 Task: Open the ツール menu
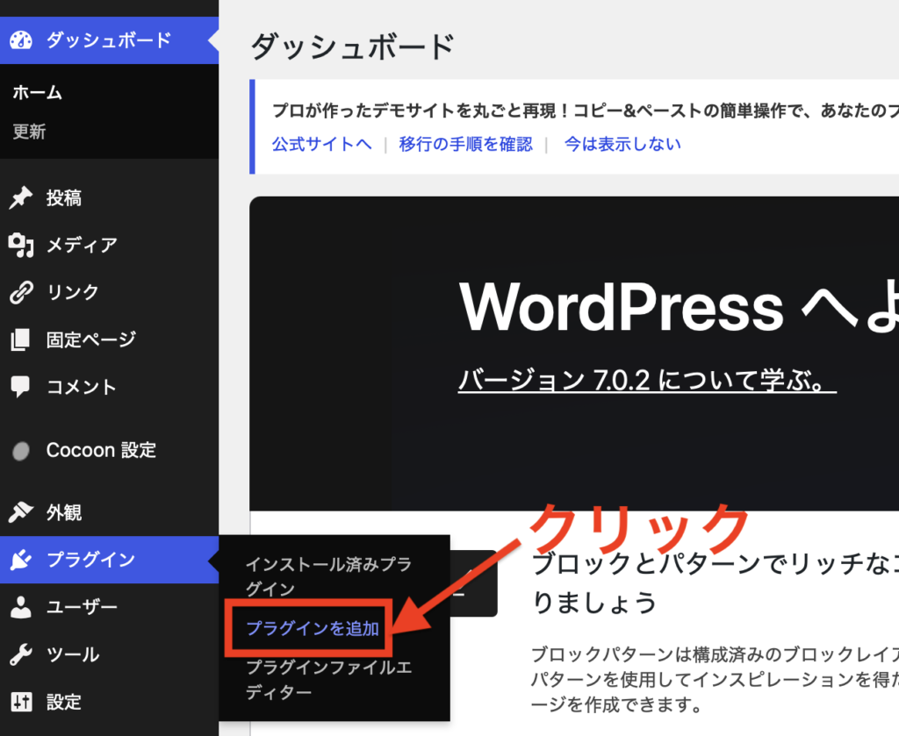coord(109,654)
